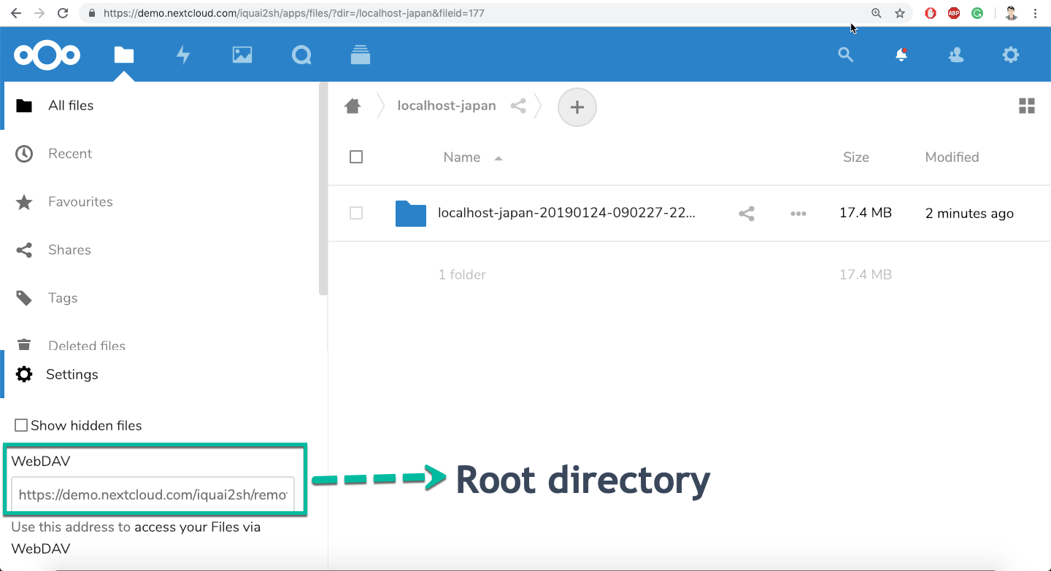The image size is (1051, 571).
Task: Open the Activity app lightning icon
Action: pyautogui.click(x=183, y=55)
